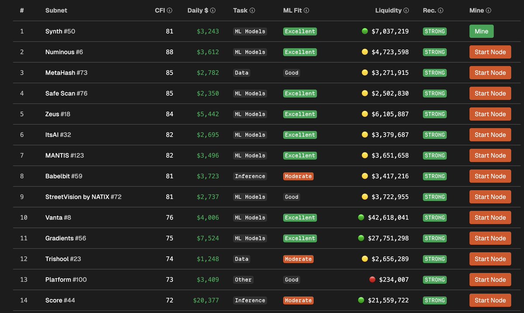524x313 pixels.
Task: Click the ML Models tag in ItsAI row
Action: (250, 135)
